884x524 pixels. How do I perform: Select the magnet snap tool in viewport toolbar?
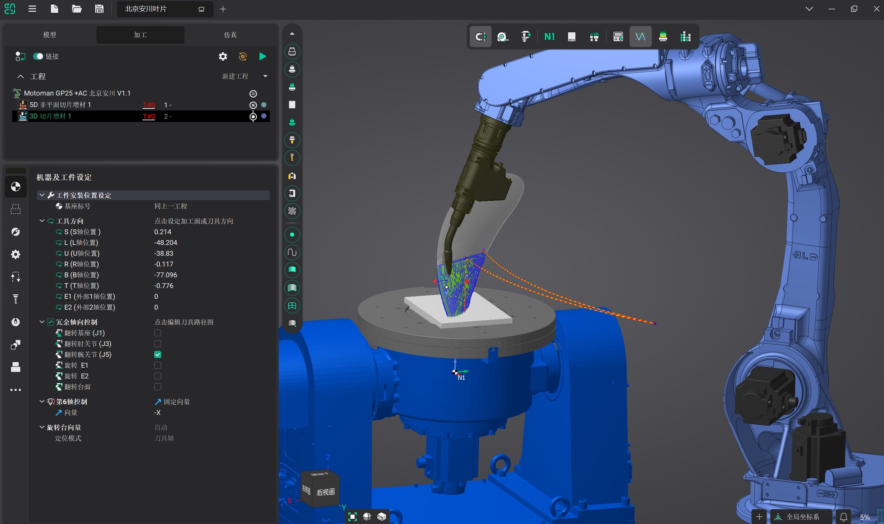[480, 37]
